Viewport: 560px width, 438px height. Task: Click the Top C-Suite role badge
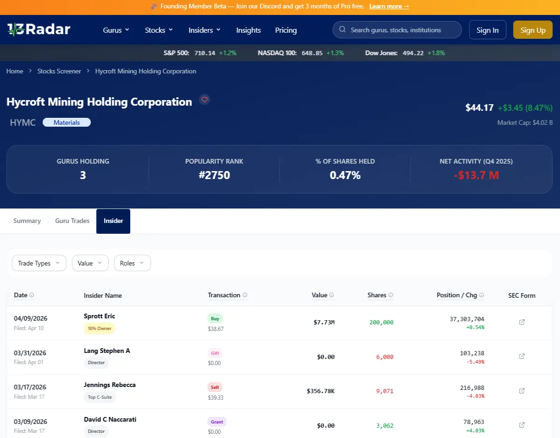pos(100,397)
